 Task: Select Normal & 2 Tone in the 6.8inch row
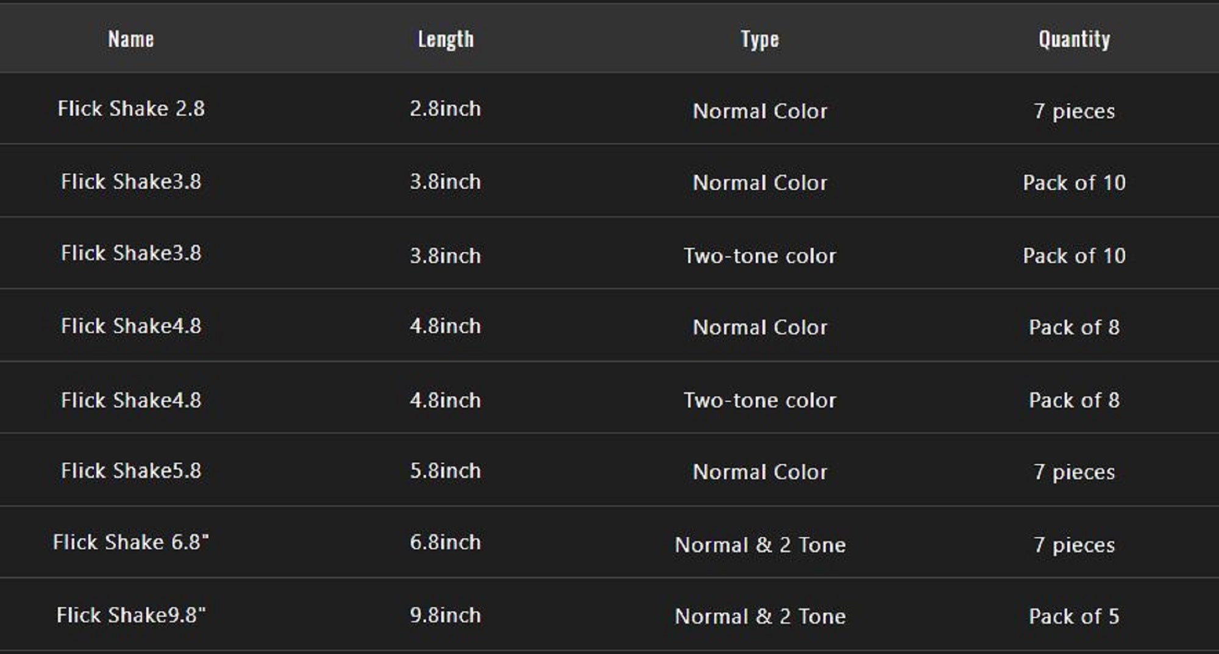click(x=760, y=544)
